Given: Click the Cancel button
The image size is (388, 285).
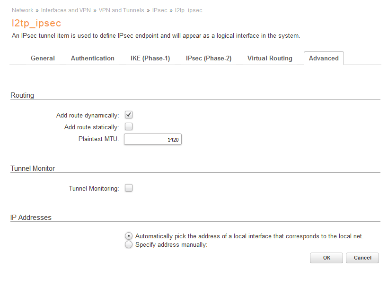Looking at the screenshot, I should tap(362, 258).
